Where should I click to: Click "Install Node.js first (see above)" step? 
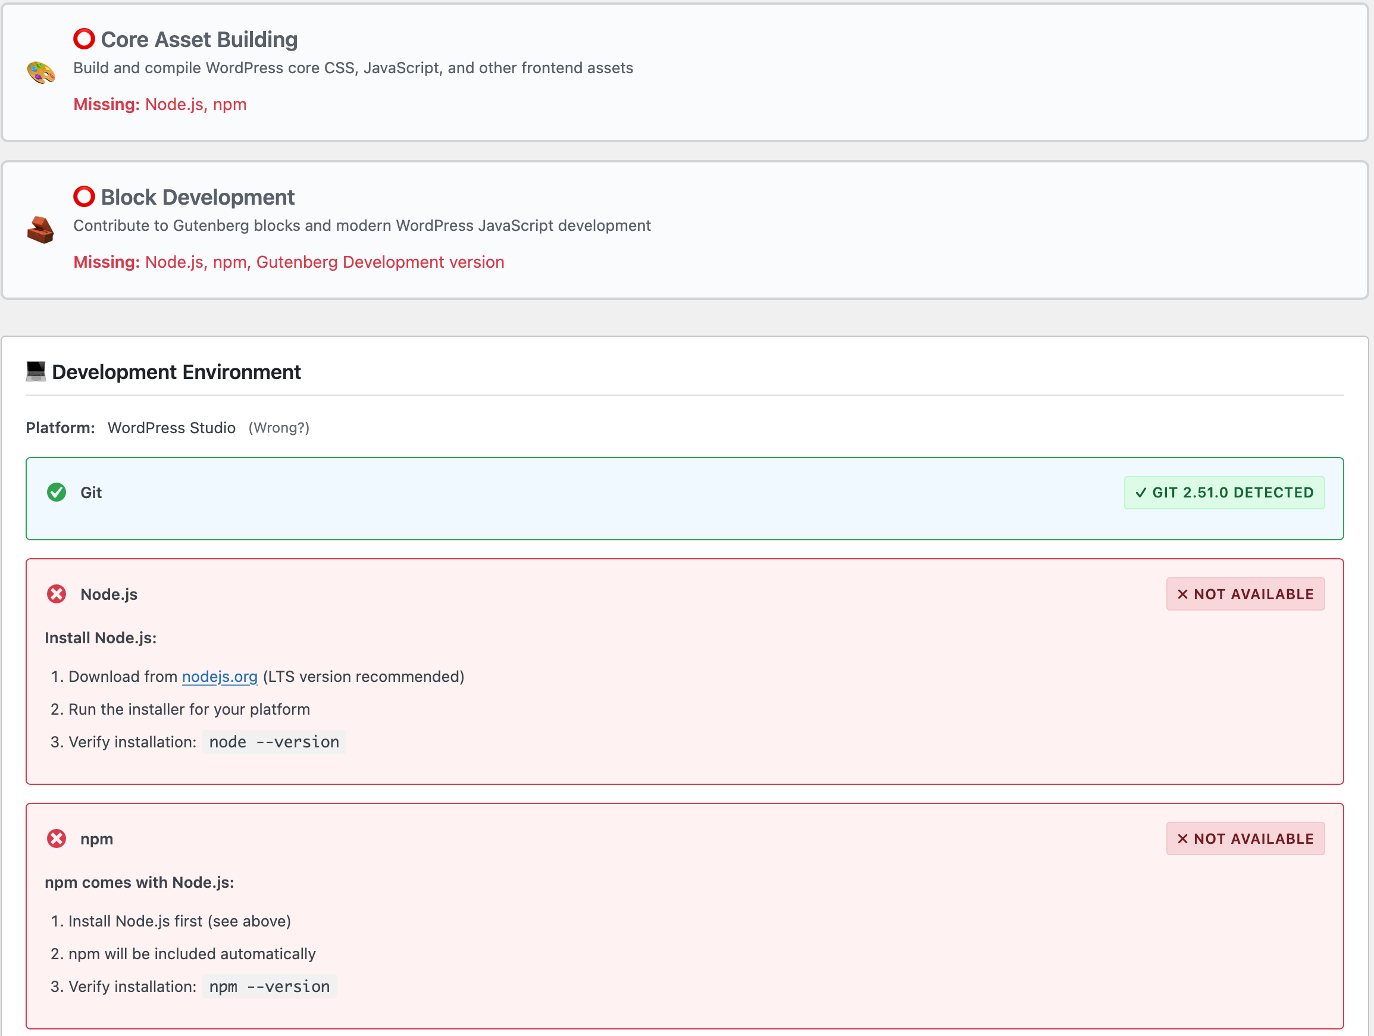pos(180,921)
